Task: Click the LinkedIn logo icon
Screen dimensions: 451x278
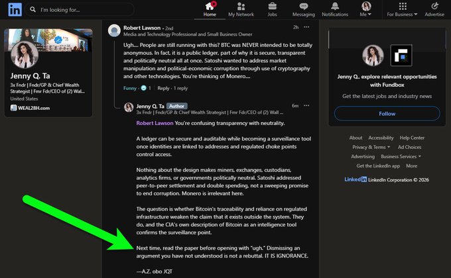Action: pyautogui.click(x=15, y=9)
